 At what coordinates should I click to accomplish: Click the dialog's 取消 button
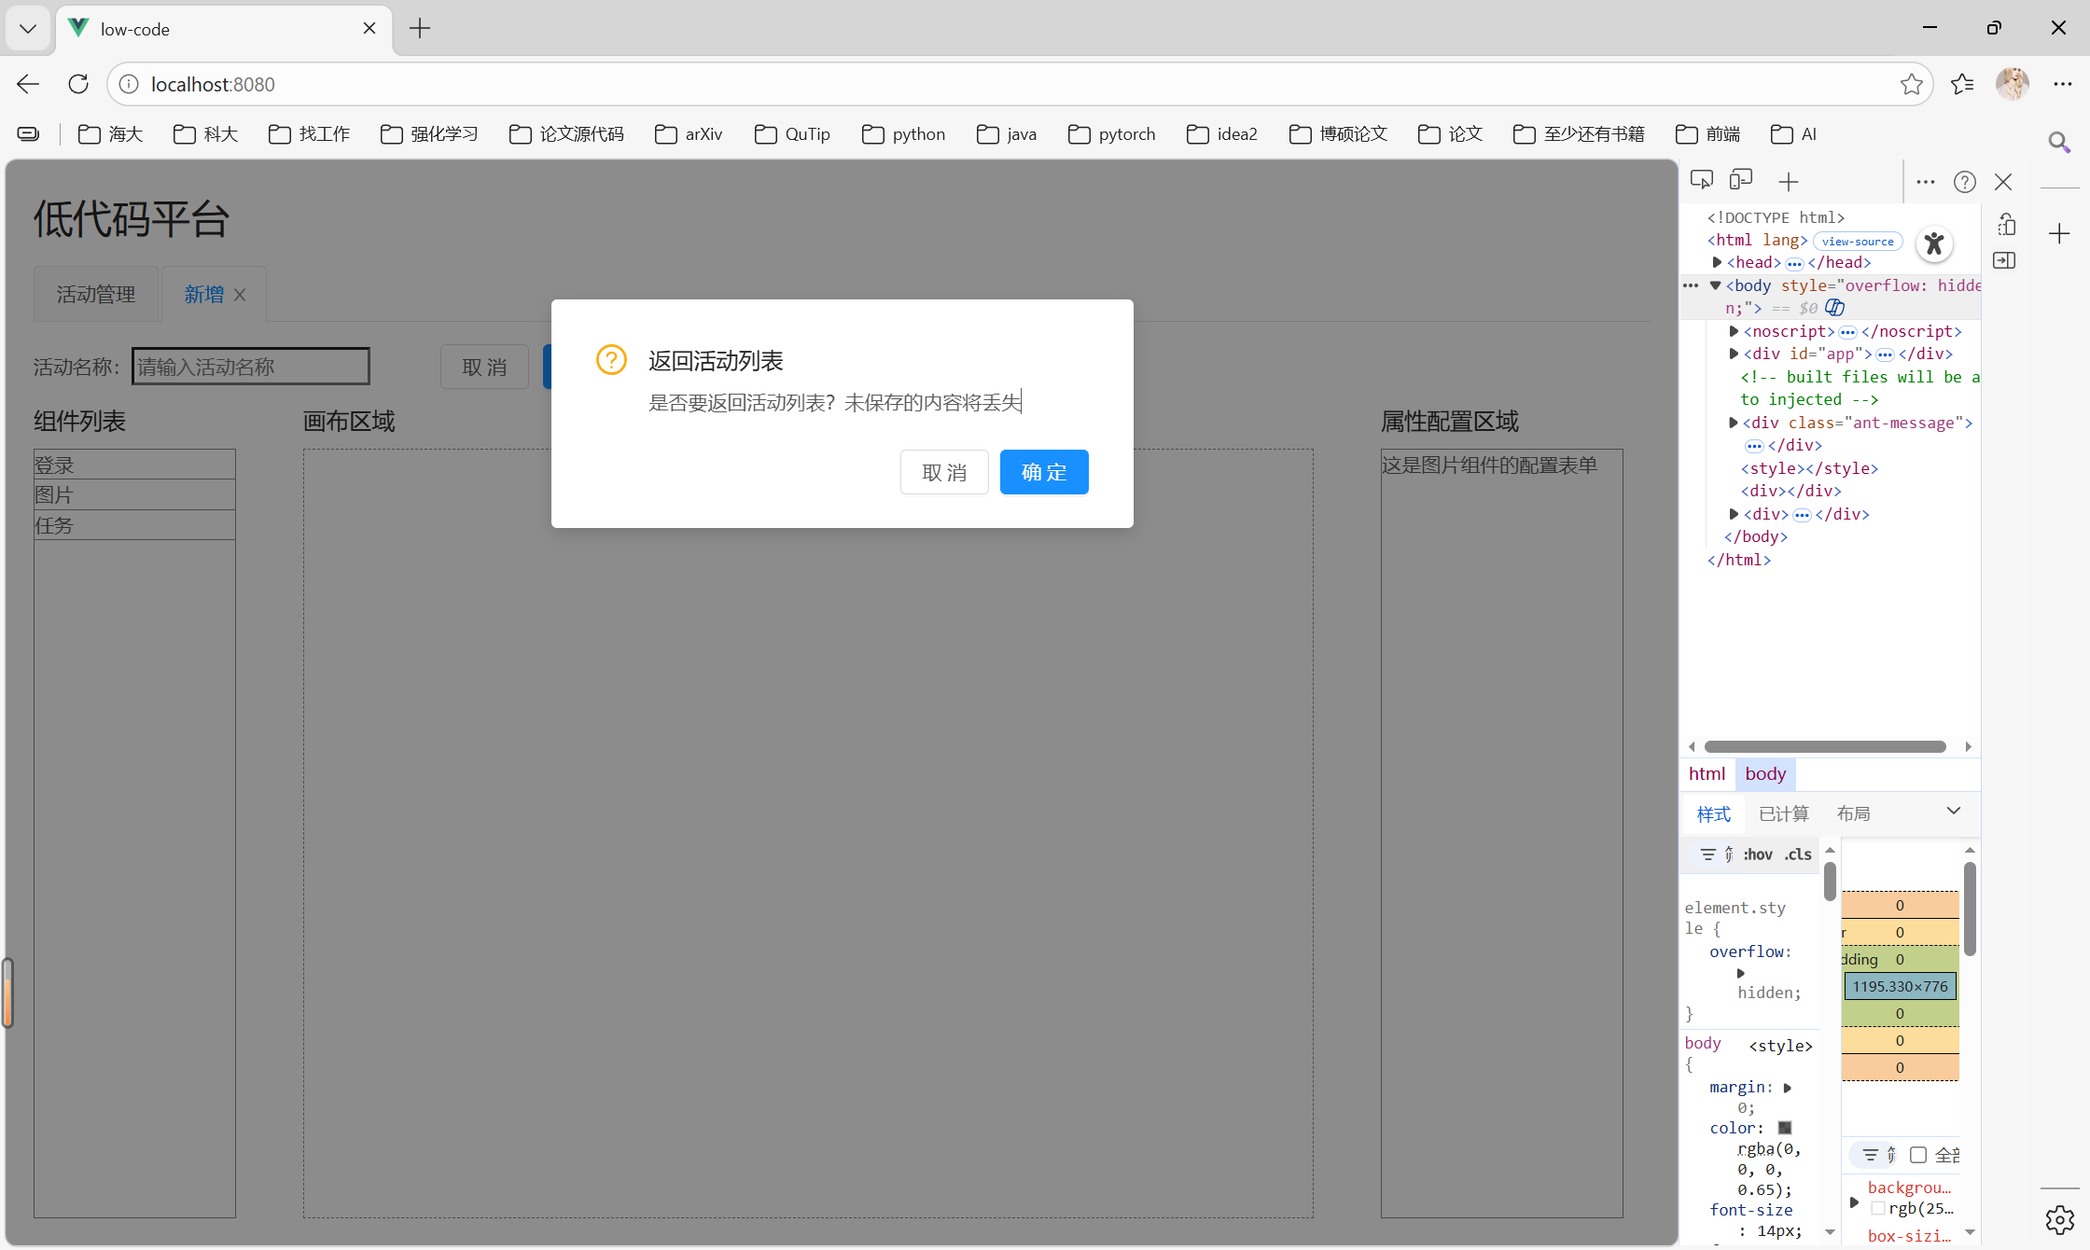[943, 472]
